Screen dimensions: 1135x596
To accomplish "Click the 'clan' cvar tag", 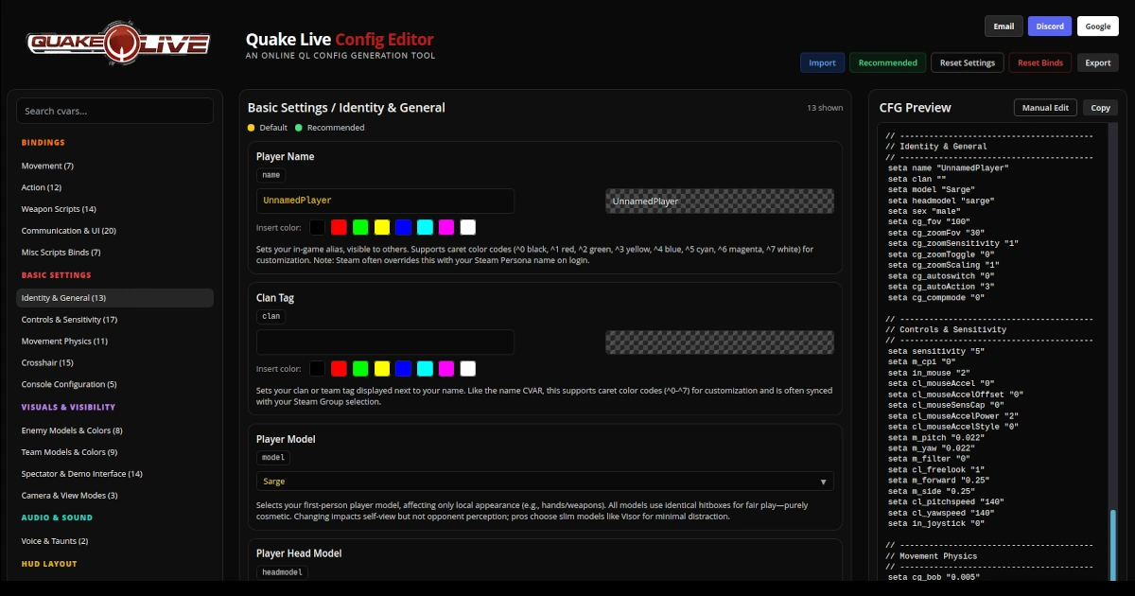I will point(271,316).
